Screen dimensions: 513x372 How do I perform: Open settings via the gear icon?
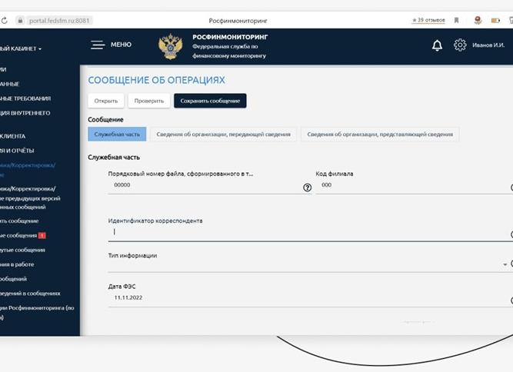tap(460, 45)
